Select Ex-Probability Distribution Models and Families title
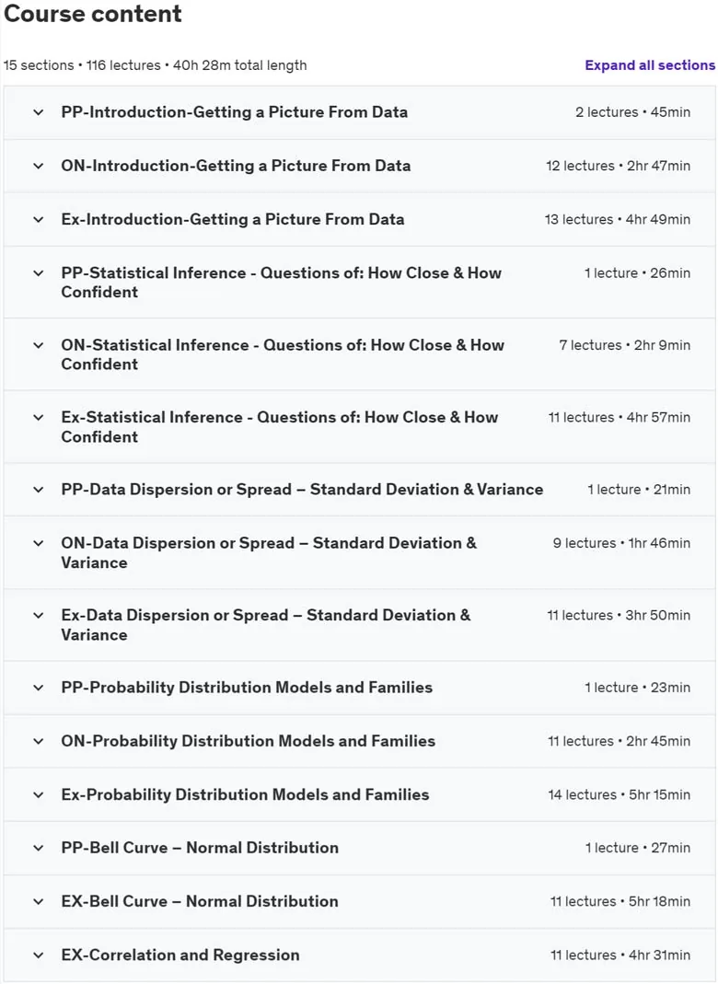The width and height of the screenshot is (718, 984). pos(245,794)
